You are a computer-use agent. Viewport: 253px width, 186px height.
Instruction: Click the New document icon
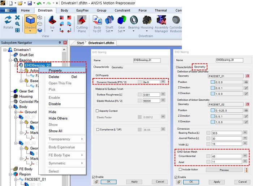click(x=10, y=3)
